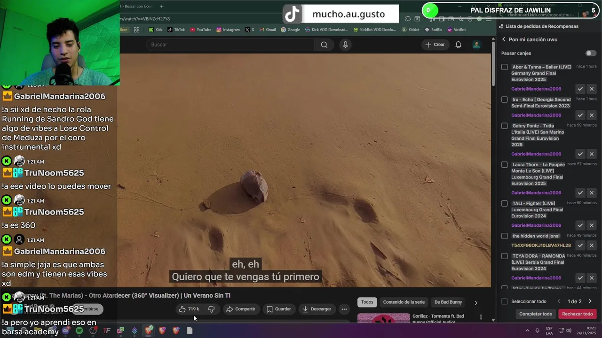
Task: Reject the hidden world jonsi request
Action: [x=592, y=245]
